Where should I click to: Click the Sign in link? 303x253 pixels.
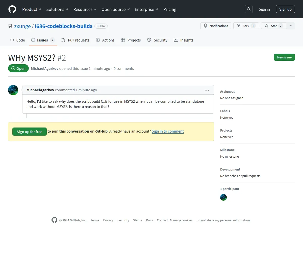point(264,9)
